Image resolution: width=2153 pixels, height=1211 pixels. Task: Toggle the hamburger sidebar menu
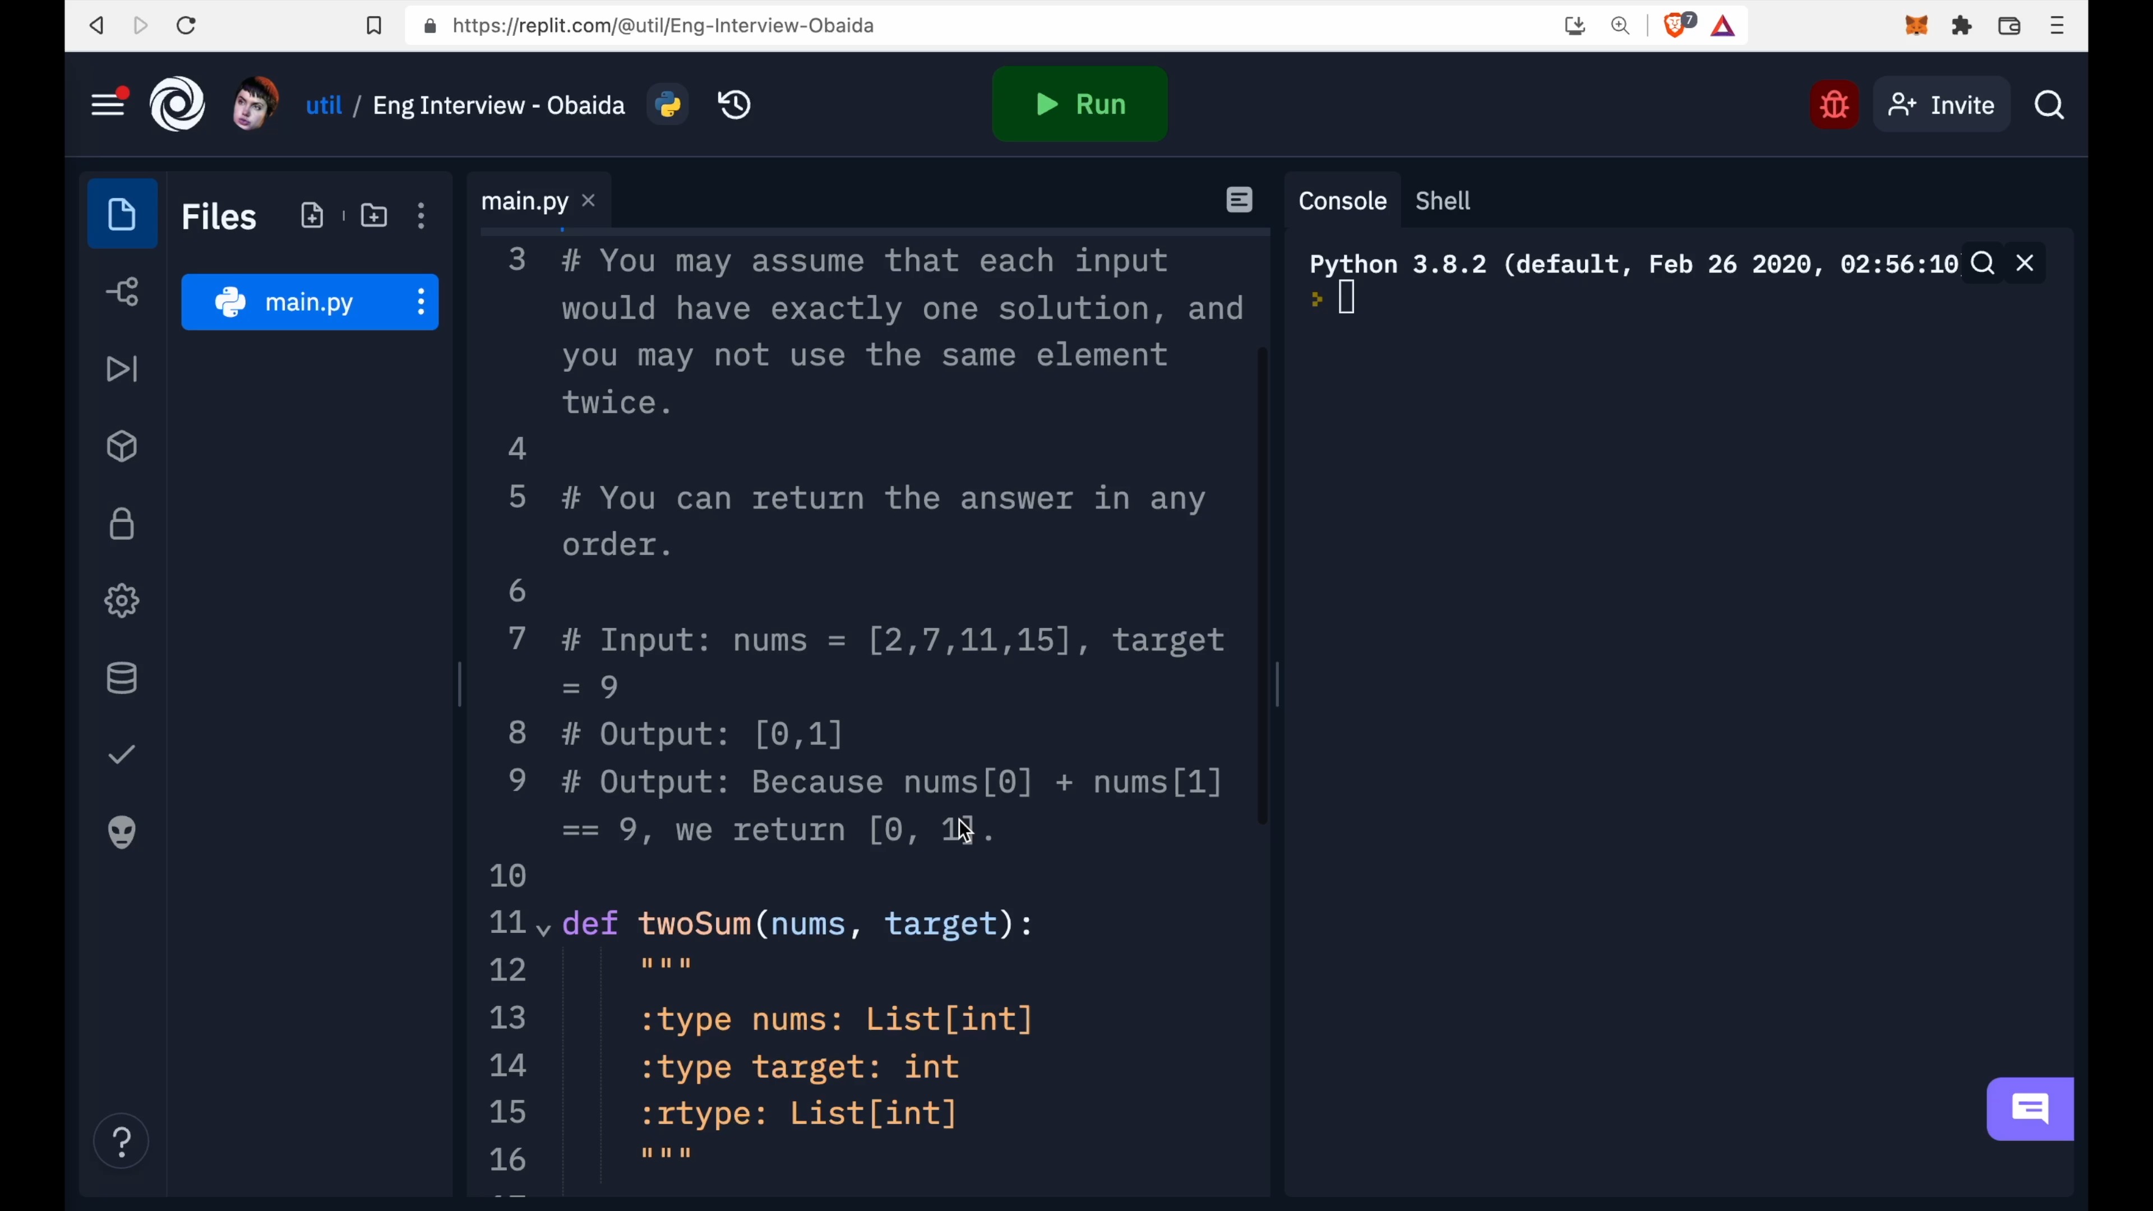point(108,105)
